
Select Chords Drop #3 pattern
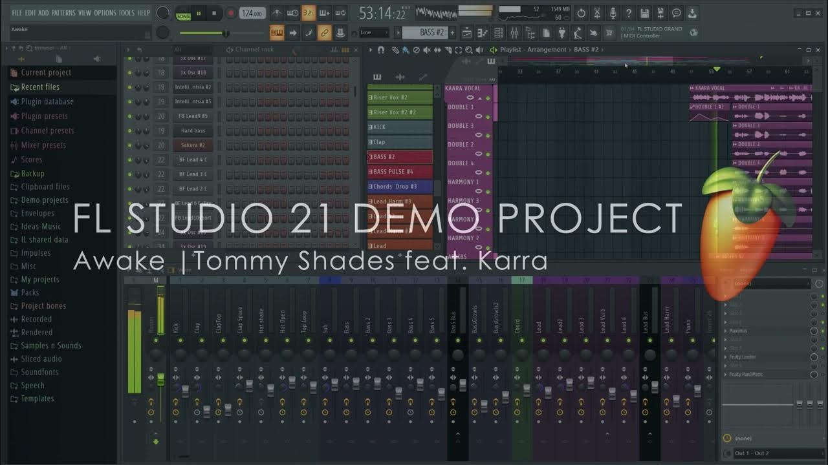[x=400, y=187]
